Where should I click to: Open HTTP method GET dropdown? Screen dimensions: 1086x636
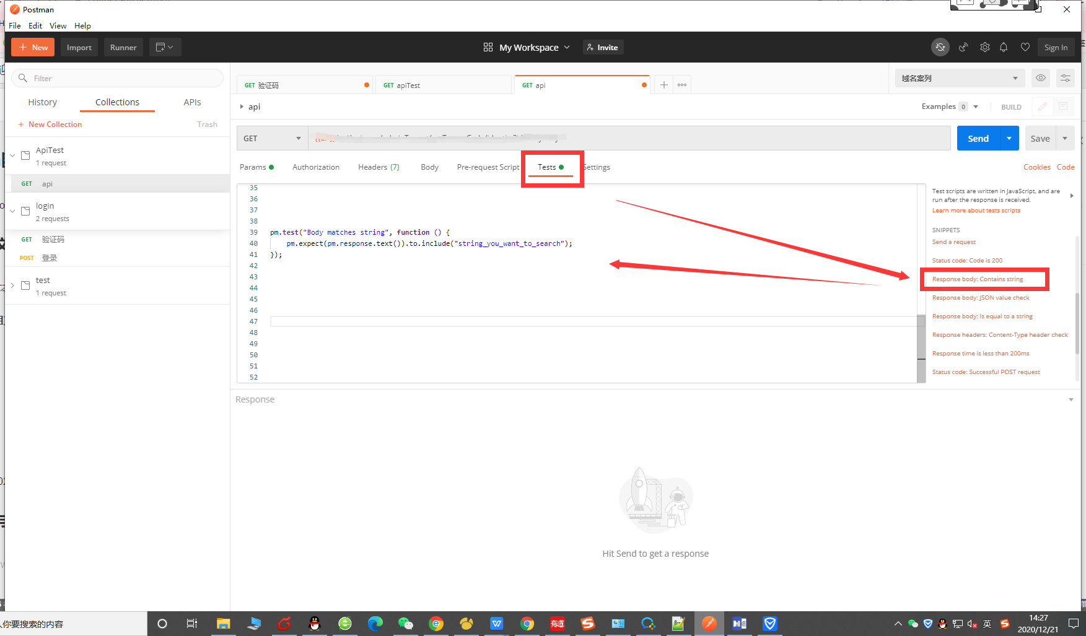point(273,138)
